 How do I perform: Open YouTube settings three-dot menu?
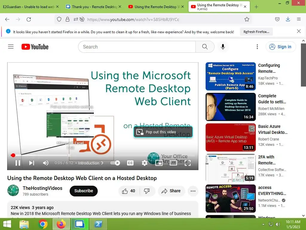pos(257,46)
